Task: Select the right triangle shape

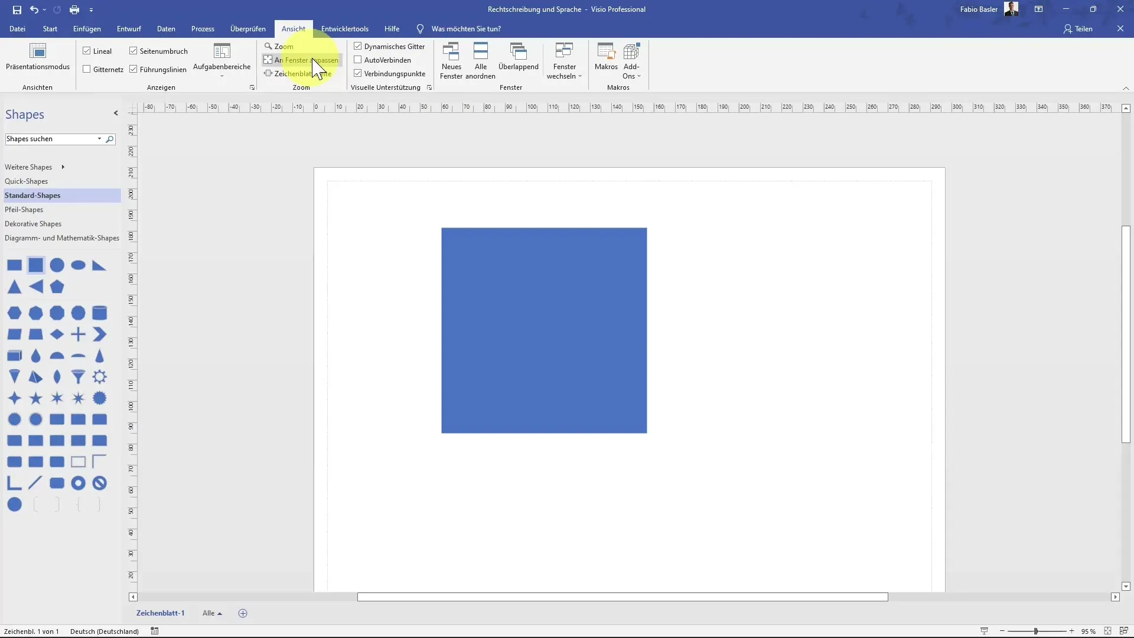Action: 99,265
